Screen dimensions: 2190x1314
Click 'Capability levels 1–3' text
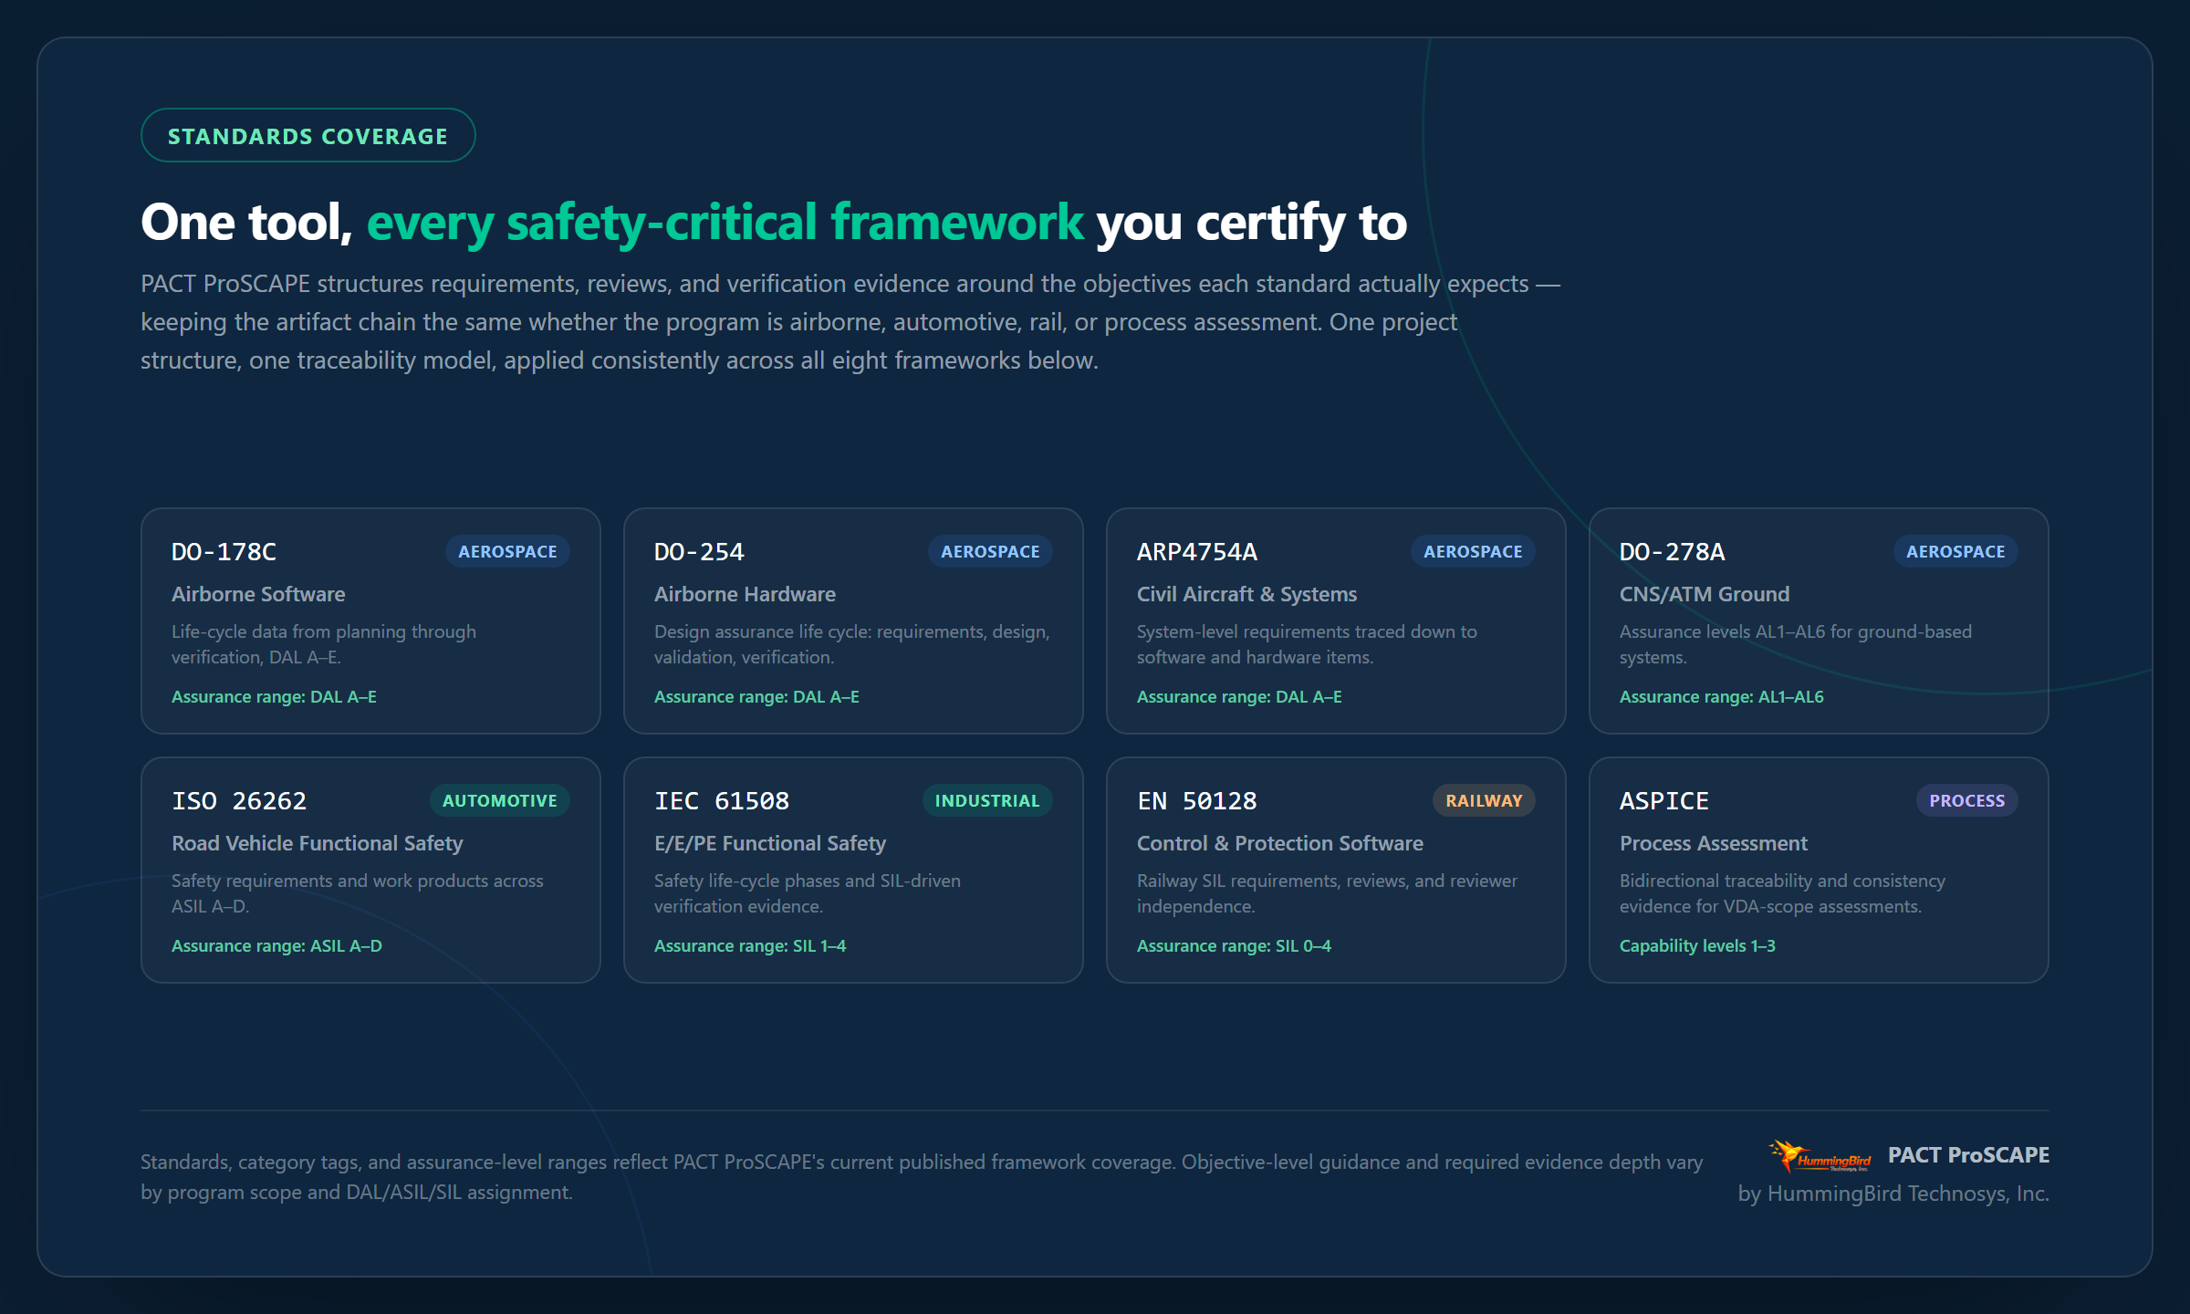pos(1697,946)
